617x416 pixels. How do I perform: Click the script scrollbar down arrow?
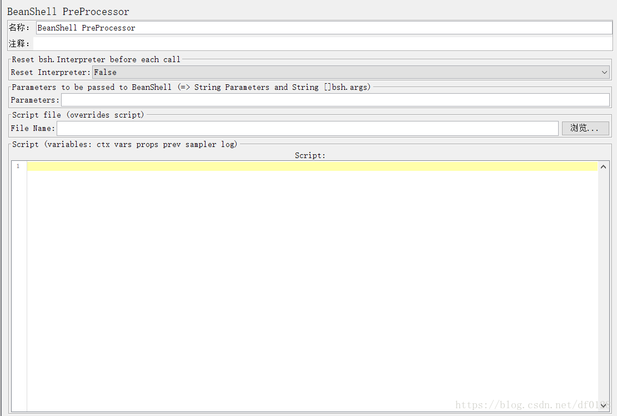[603, 406]
